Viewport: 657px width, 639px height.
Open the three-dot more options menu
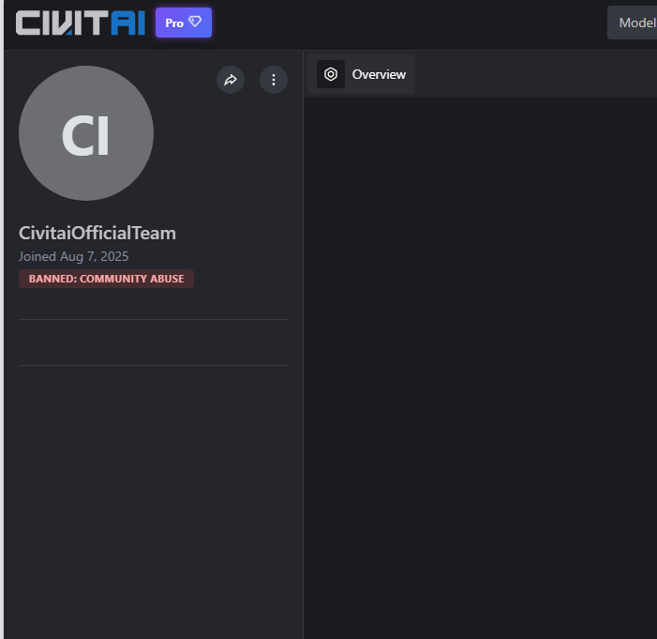tap(274, 80)
